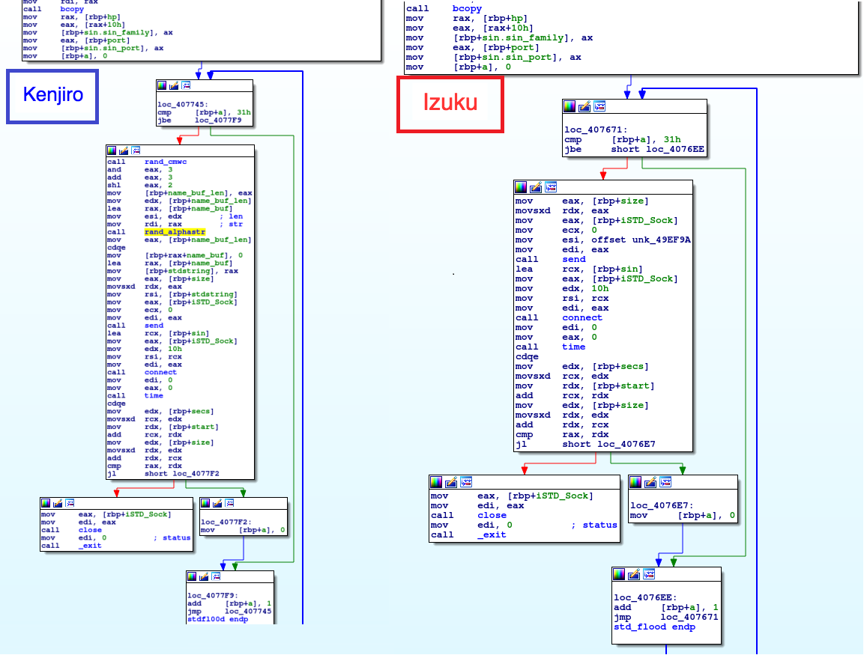Click the color palette icon on rand_cmwc node
The image size is (864, 655).
pyautogui.click(x=112, y=150)
